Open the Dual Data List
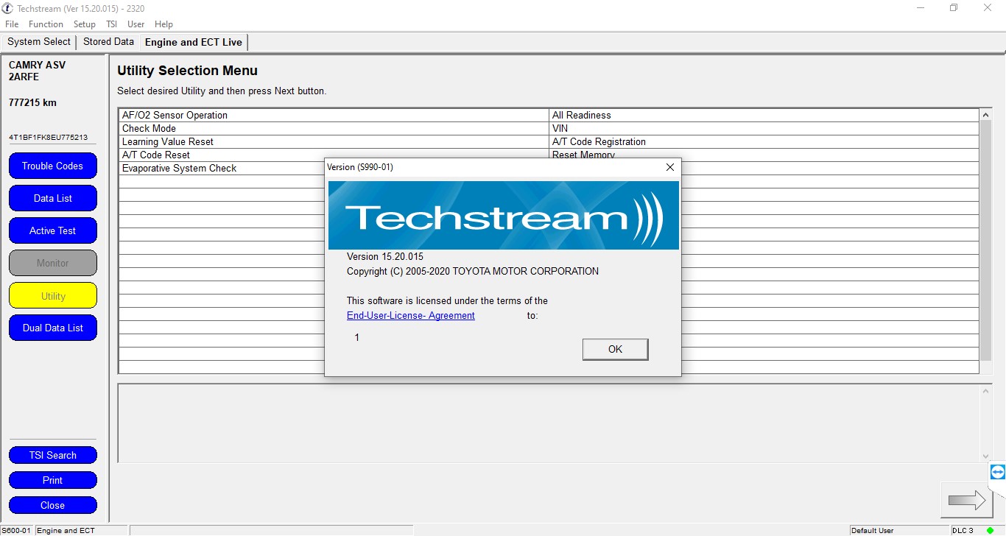1006x536 pixels. coord(53,328)
